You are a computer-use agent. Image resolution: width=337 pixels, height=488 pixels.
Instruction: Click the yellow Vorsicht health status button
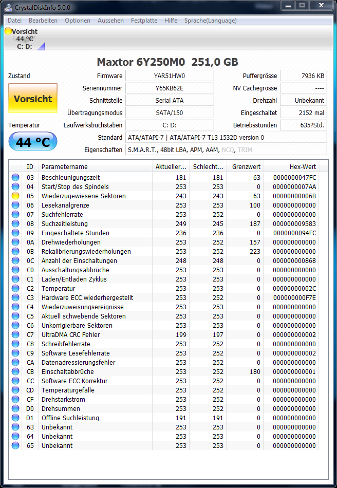[33, 98]
